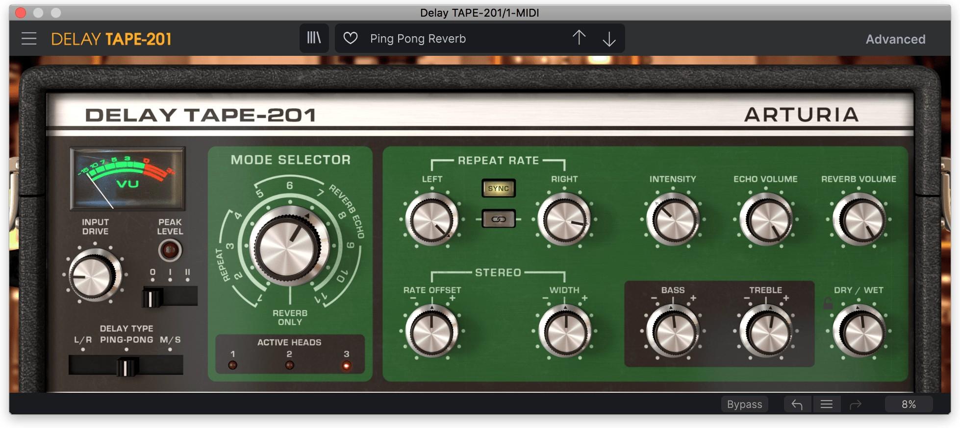Go to previous preset with up arrow
The image size is (960, 428).
point(579,38)
